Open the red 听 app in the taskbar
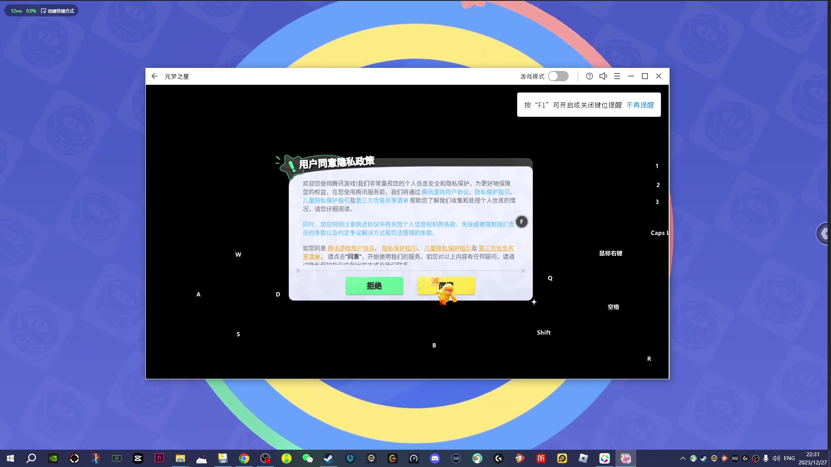The image size is (831, 467). pyautogui.click(x=541, y=458)
